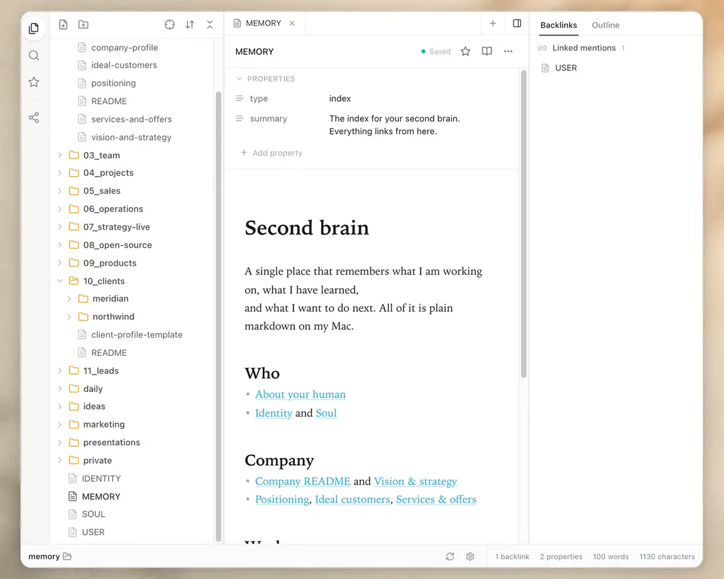Expand the 03_team folder
Viewport: 724px width, 579px height.
(x=60, y=155)
